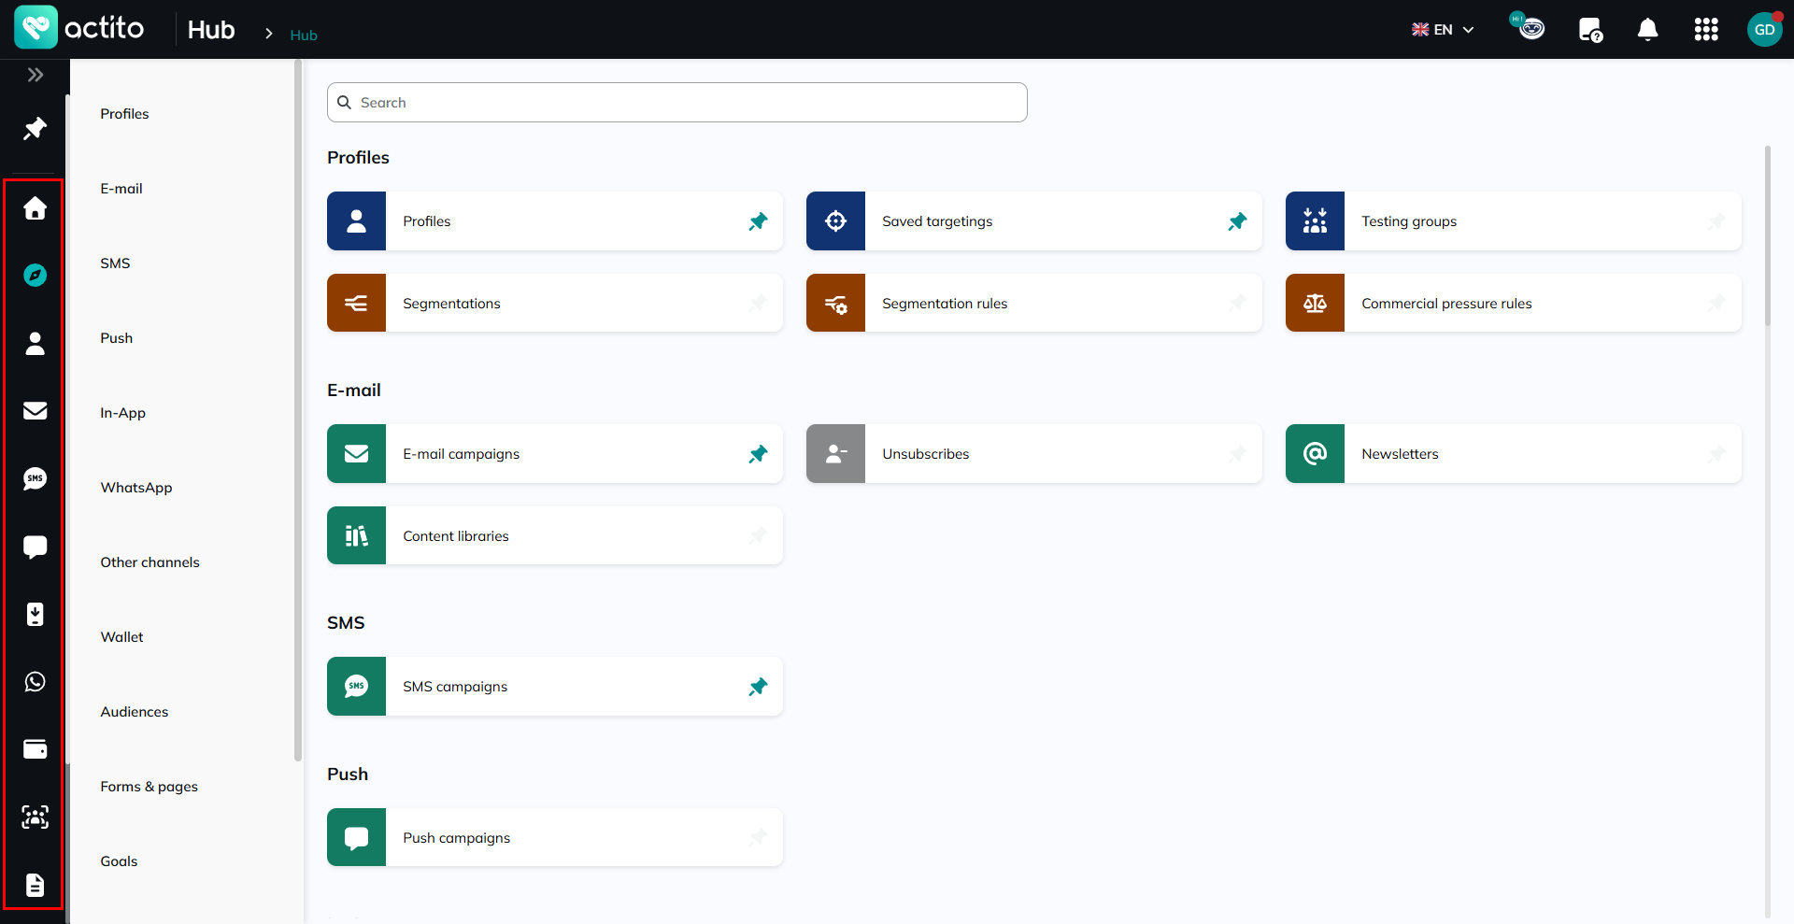Select the wallet icon in sidebar
The height and width of the screenshot is (924, 1794).
point(35,749)
